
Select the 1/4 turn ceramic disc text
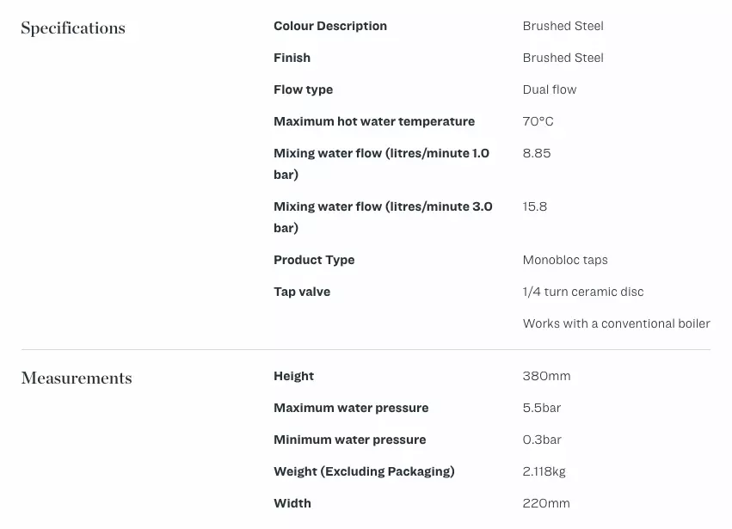coord(583,292)
